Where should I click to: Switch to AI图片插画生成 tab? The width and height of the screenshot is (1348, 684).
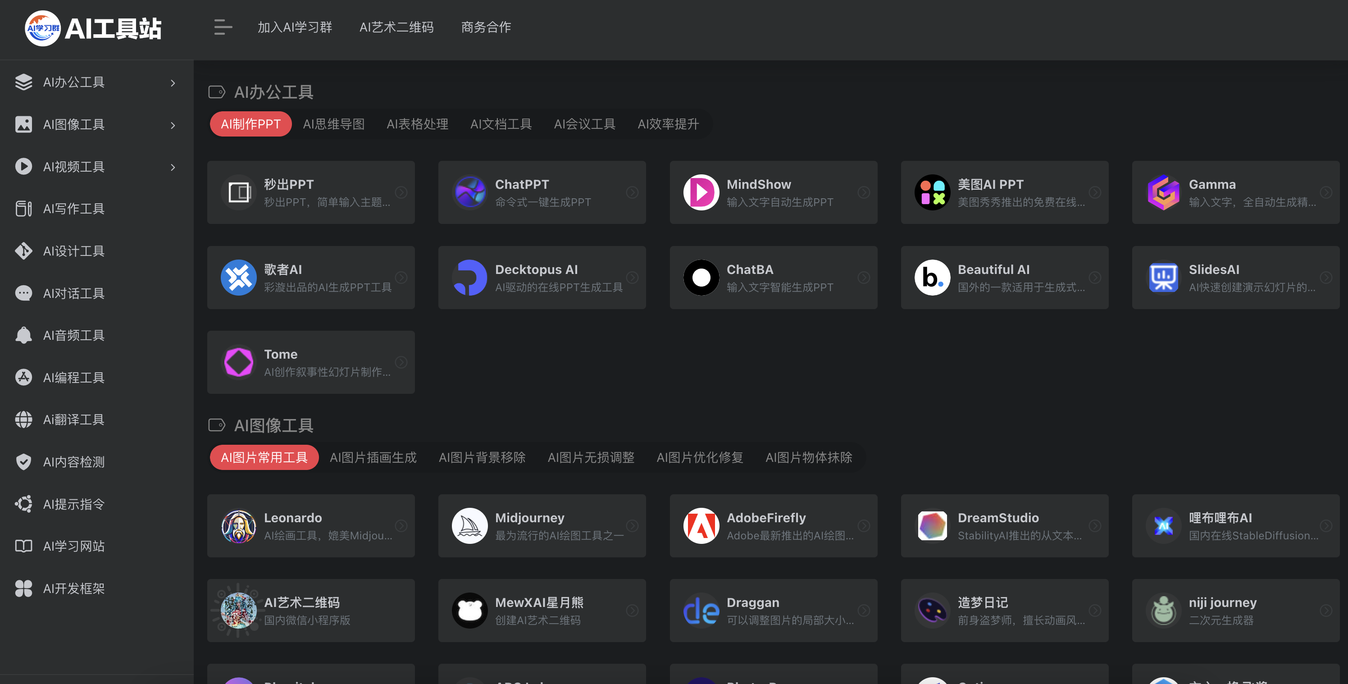[373, 457]
